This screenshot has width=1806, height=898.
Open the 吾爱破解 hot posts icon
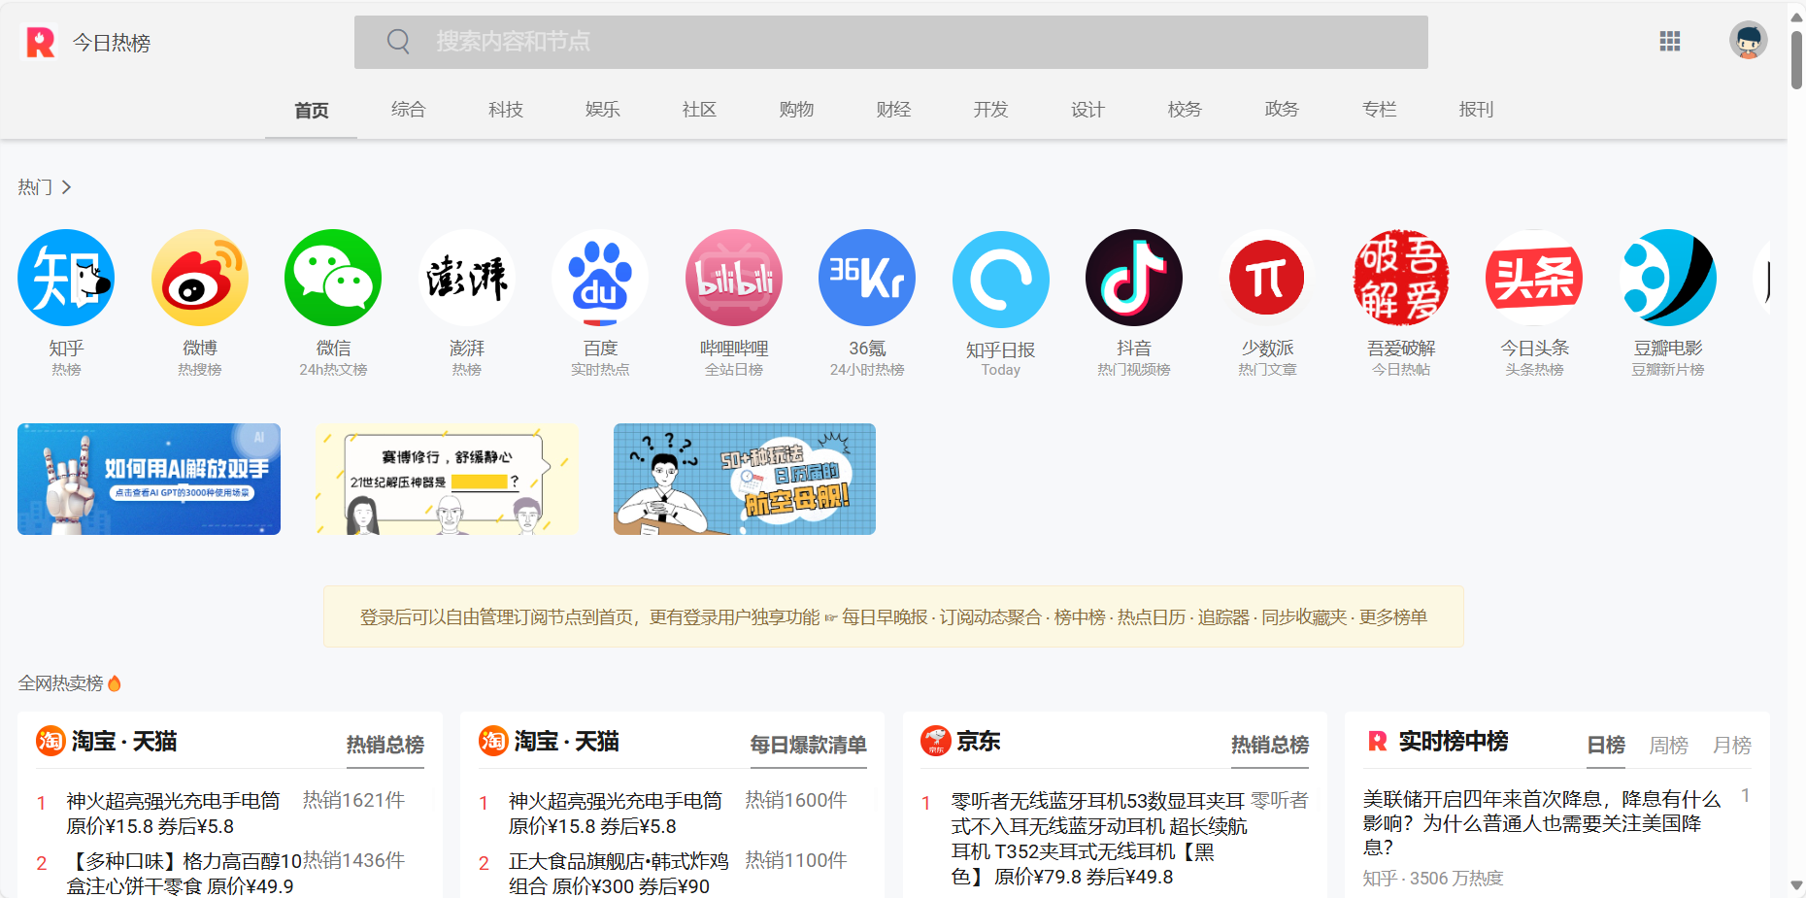[x=1401, y=278]
